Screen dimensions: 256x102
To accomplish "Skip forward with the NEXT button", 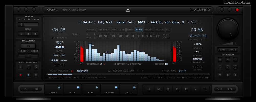I will (x=128, y=89).
